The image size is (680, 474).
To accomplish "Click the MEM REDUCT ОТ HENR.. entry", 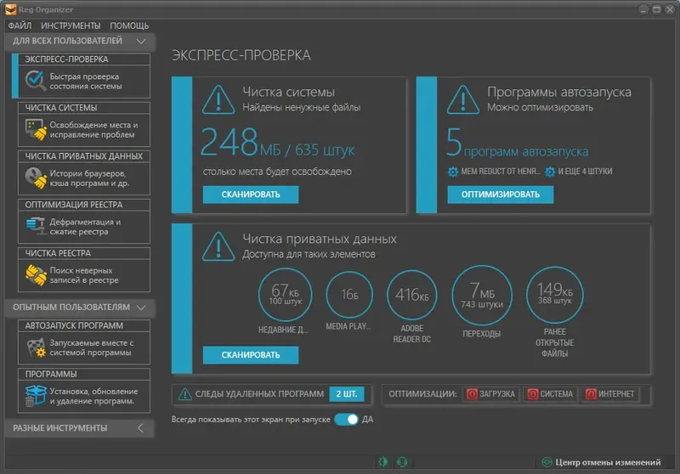I will tap(501, 172).
